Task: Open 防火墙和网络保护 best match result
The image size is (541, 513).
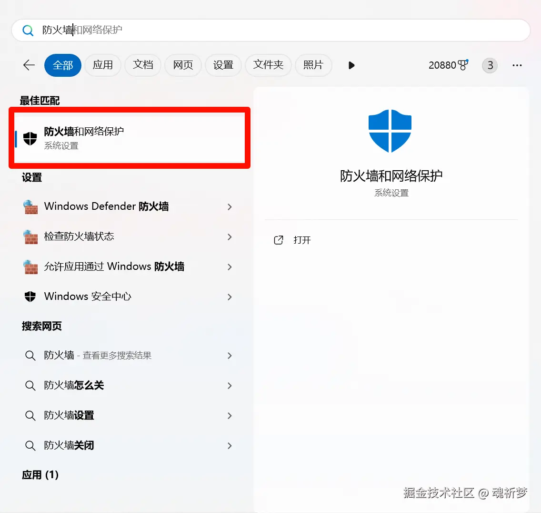Action: 130,138
